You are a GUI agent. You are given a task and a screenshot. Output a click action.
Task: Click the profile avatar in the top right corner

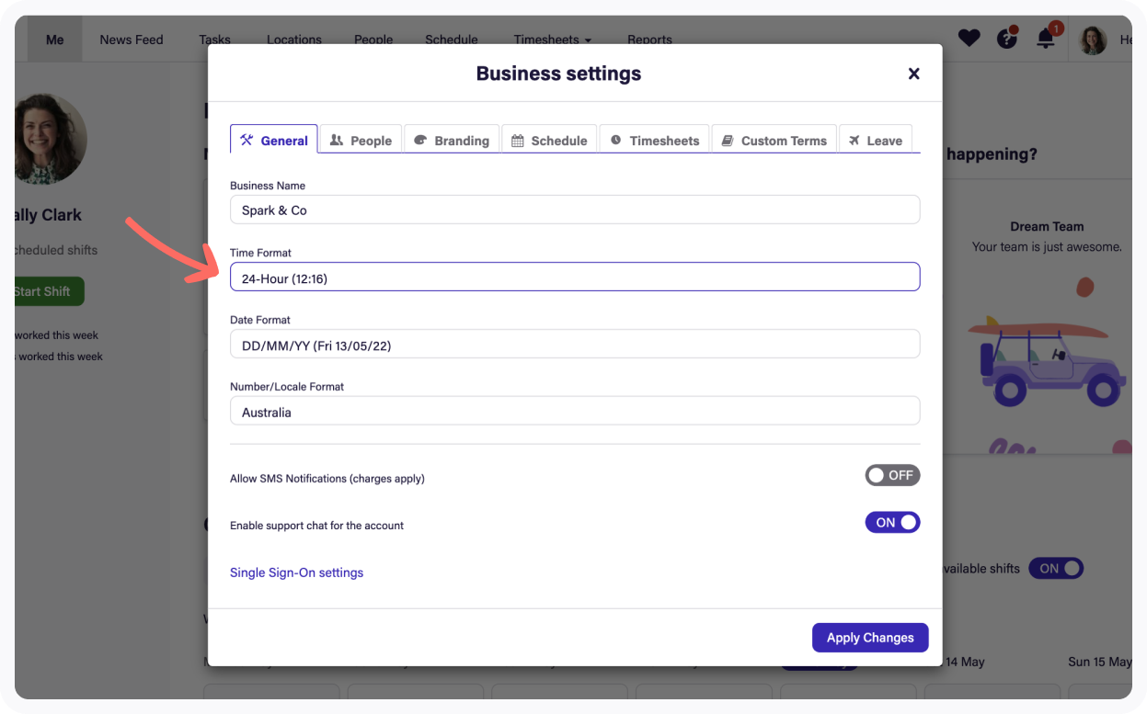1092,39
